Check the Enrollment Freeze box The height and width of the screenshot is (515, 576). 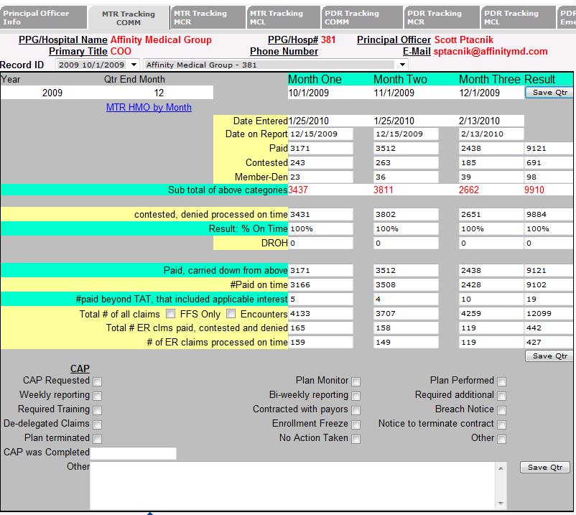point(356,424)
